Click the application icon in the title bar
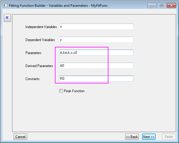The width and height of the screenshot is (179, 143). pos(4,5)
